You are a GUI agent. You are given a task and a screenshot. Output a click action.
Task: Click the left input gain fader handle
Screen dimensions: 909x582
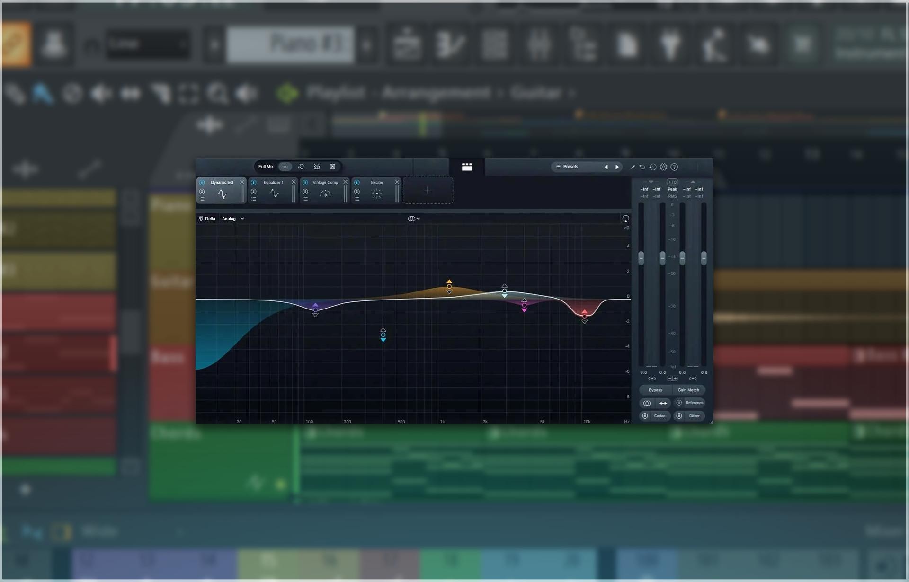click(641, 258)
